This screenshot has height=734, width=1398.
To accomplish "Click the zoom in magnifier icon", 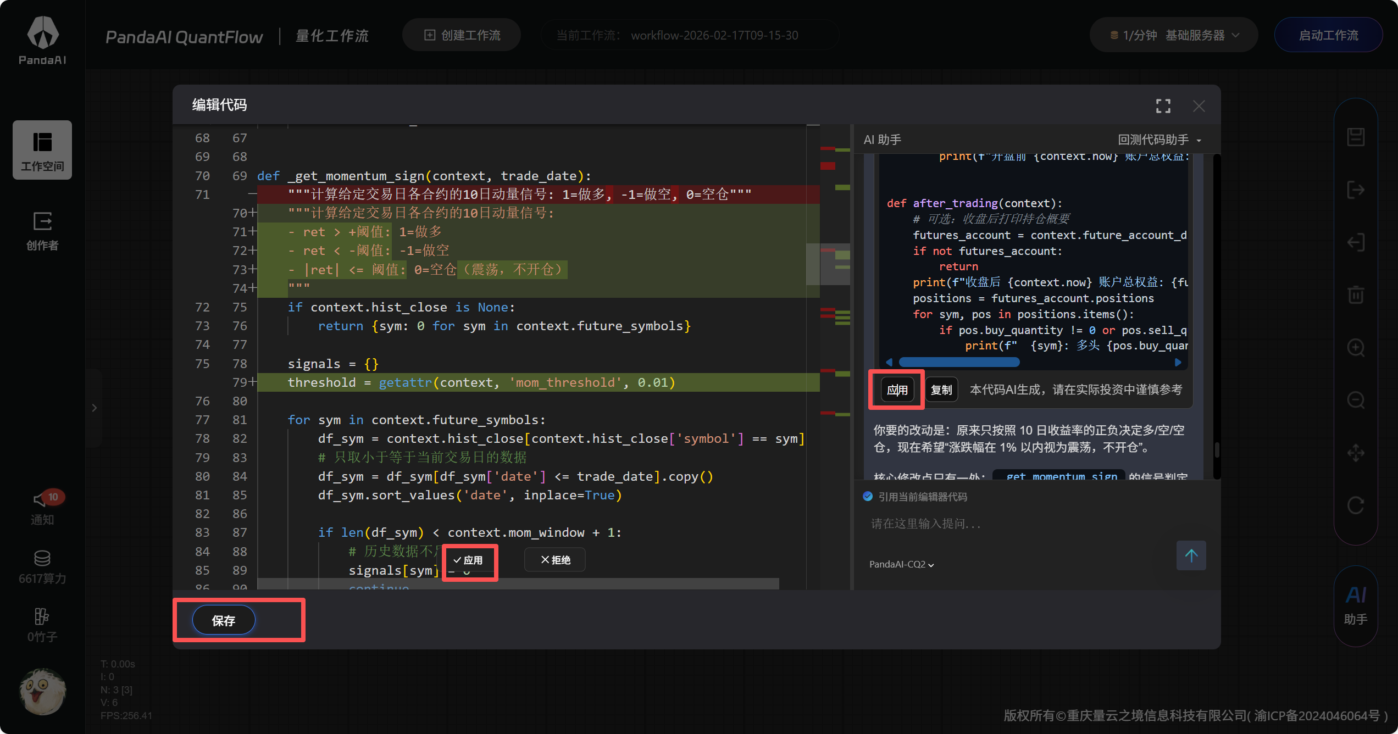I will 1356,348.
